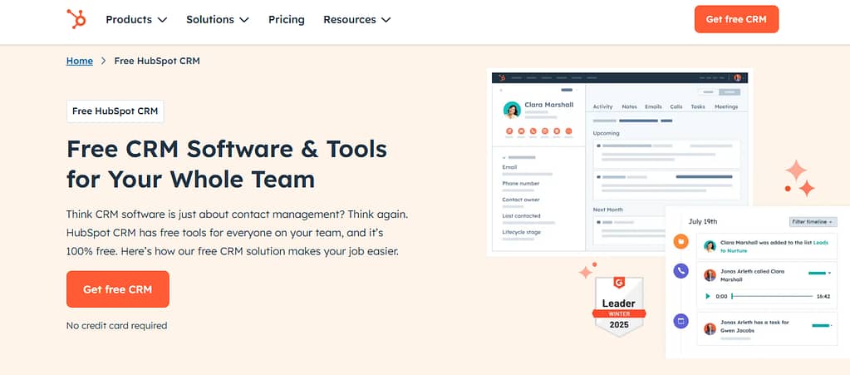Switch to the Notes tab
850x375 pixels.
pos(629,106)
